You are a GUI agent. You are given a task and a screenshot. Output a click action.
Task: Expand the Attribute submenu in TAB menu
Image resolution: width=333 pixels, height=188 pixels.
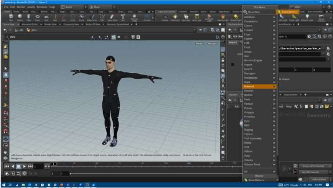coord(260,17)
